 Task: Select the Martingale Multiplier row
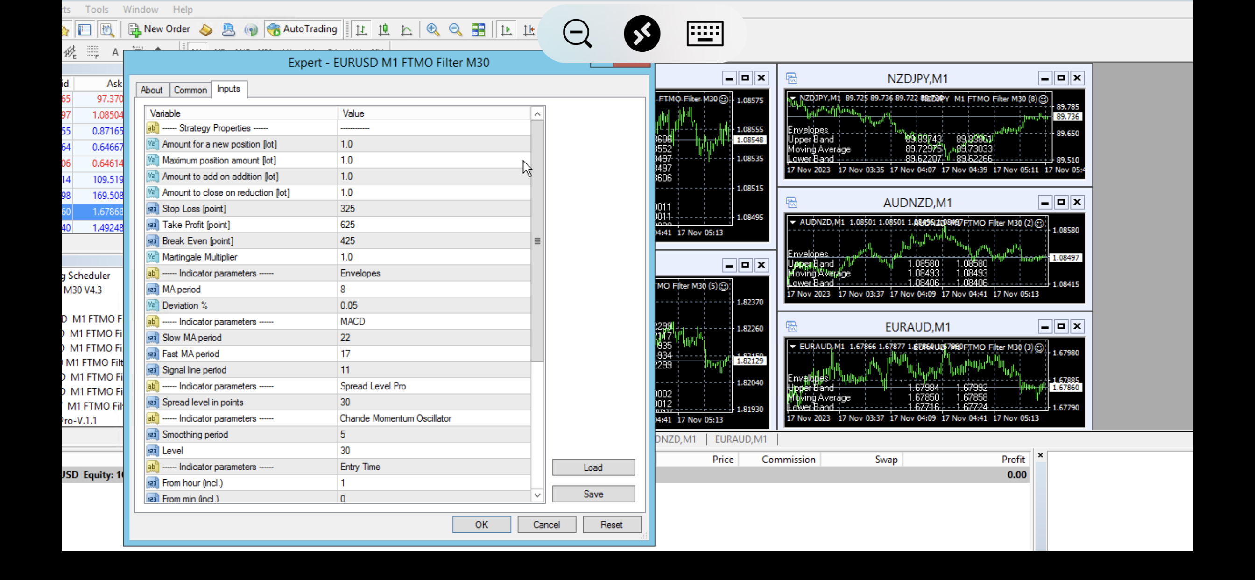click(338, 257)
